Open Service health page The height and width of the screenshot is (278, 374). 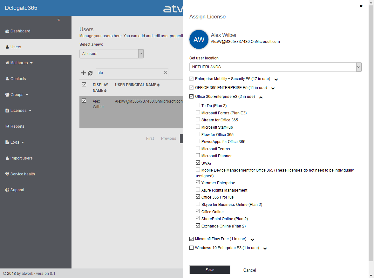(23, 174)
